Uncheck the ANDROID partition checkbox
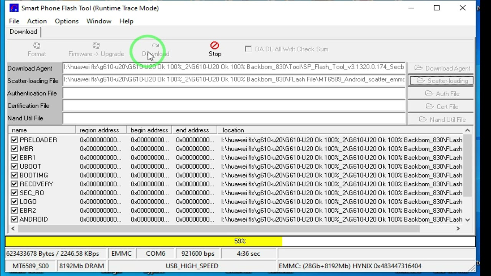491x276 pixels. point(14,219)
